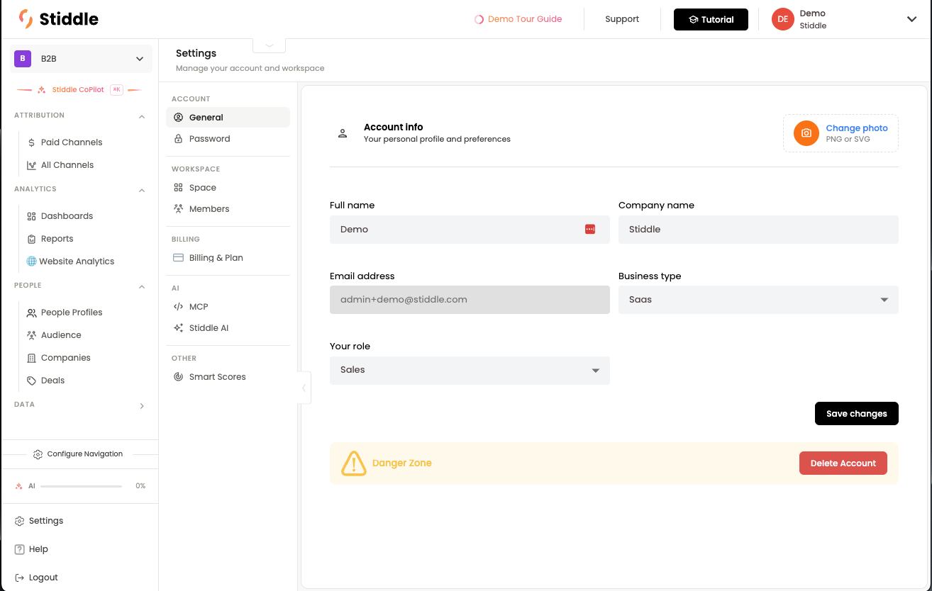Click the Save changes button
The height and width of the screenshot is (591, 932).
click(x=857, y=414)
